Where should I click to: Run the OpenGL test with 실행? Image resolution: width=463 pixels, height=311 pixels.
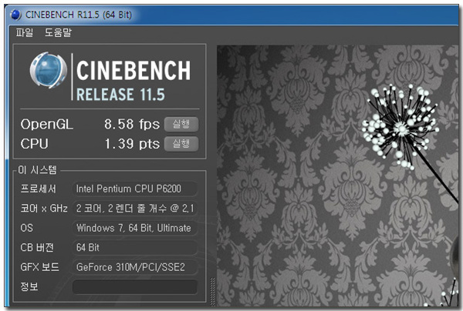click(x=181, y=124)
